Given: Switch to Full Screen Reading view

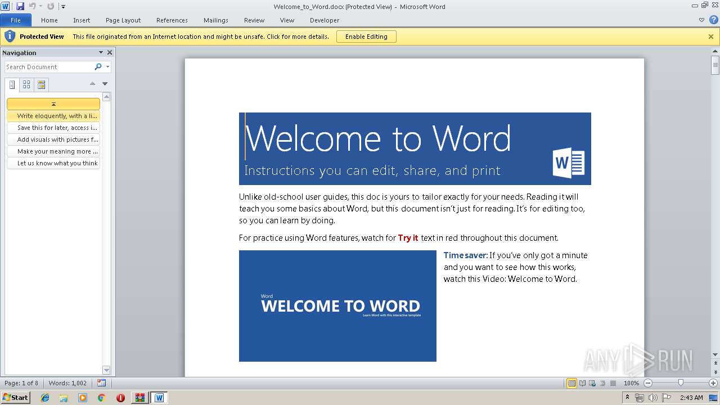Looking at the screenshot, I should [x=582, y=383].
